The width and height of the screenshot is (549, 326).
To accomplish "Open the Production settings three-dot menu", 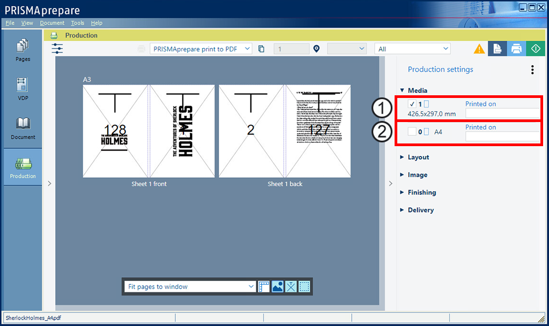I will 532,70.
